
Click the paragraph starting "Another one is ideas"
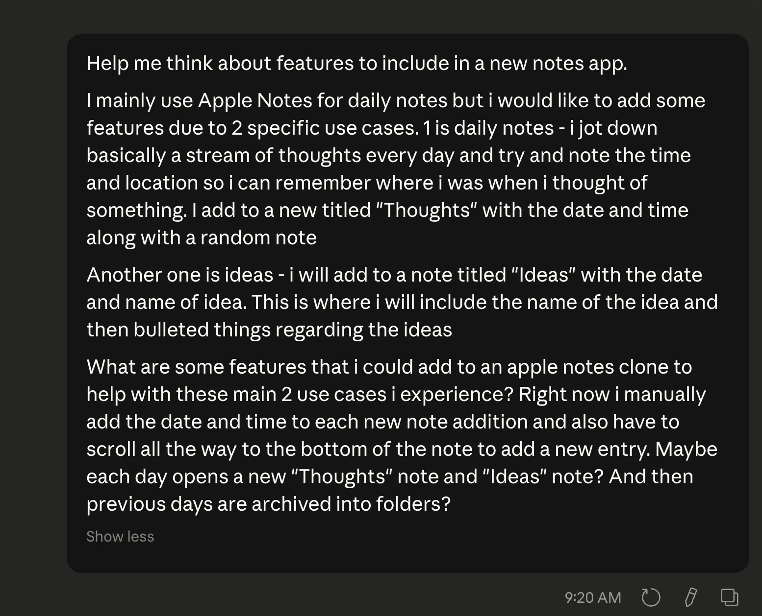394,275
